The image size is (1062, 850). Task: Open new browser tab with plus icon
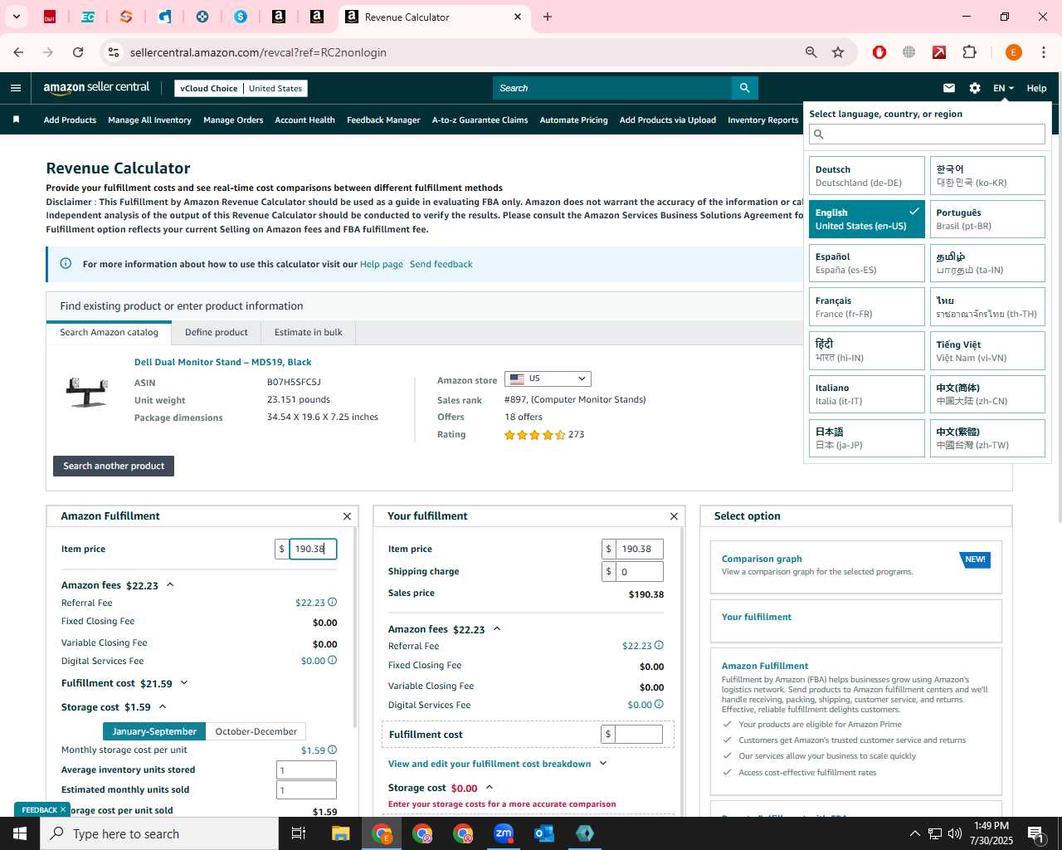548,17
